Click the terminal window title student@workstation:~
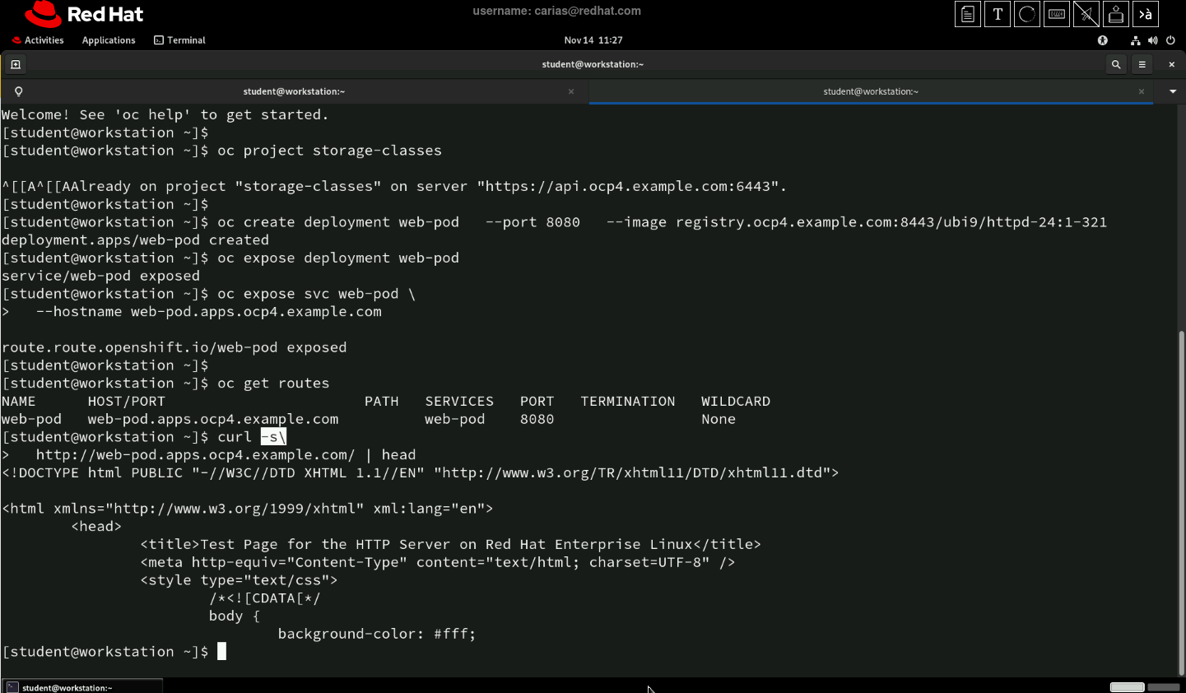Viewport: 1186px width, 693px height. click(593, 64)
